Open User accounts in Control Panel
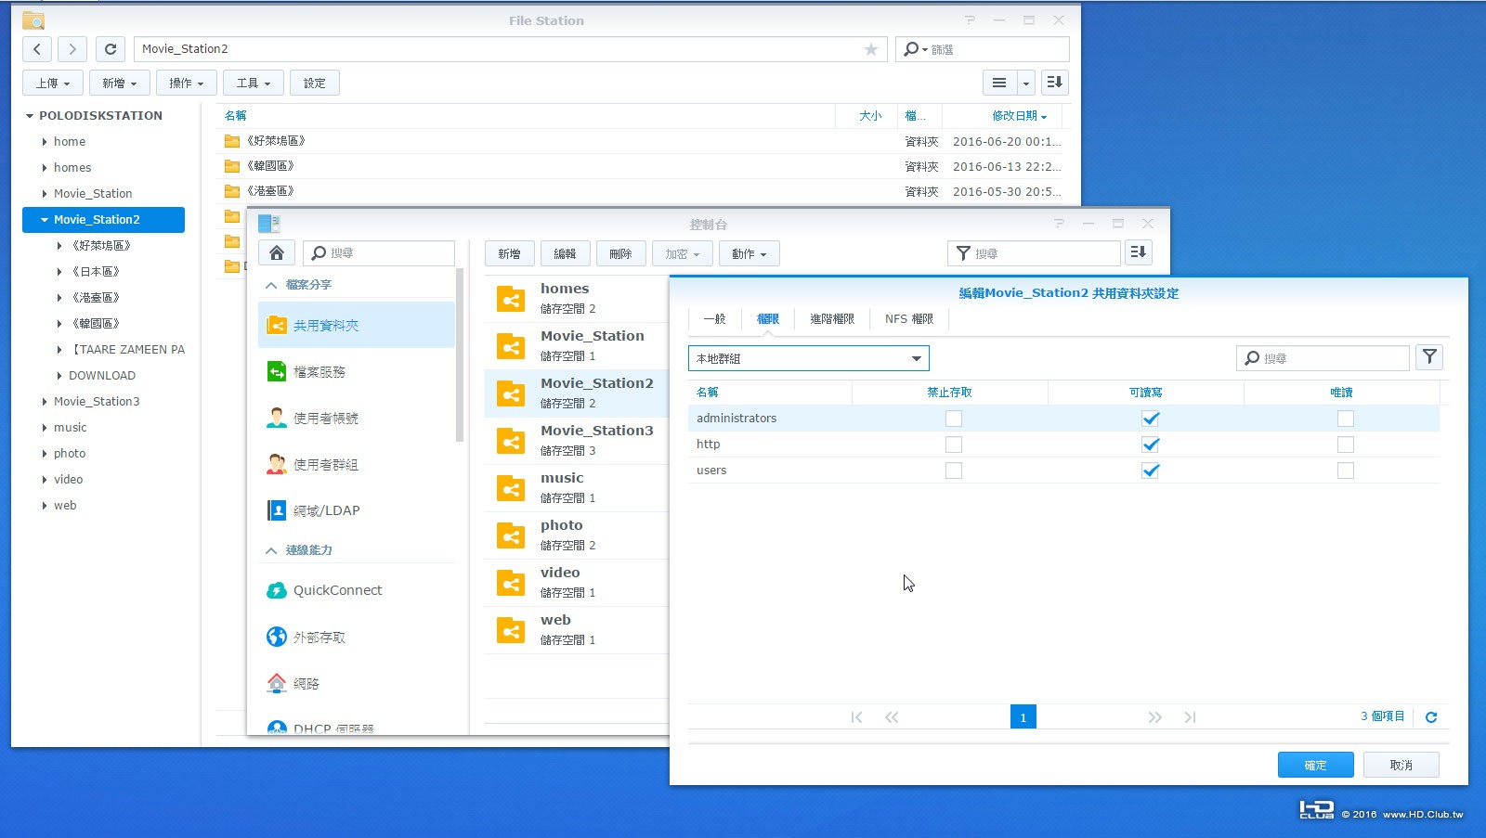Screen dimensions: 1486x838 [357, 419]
